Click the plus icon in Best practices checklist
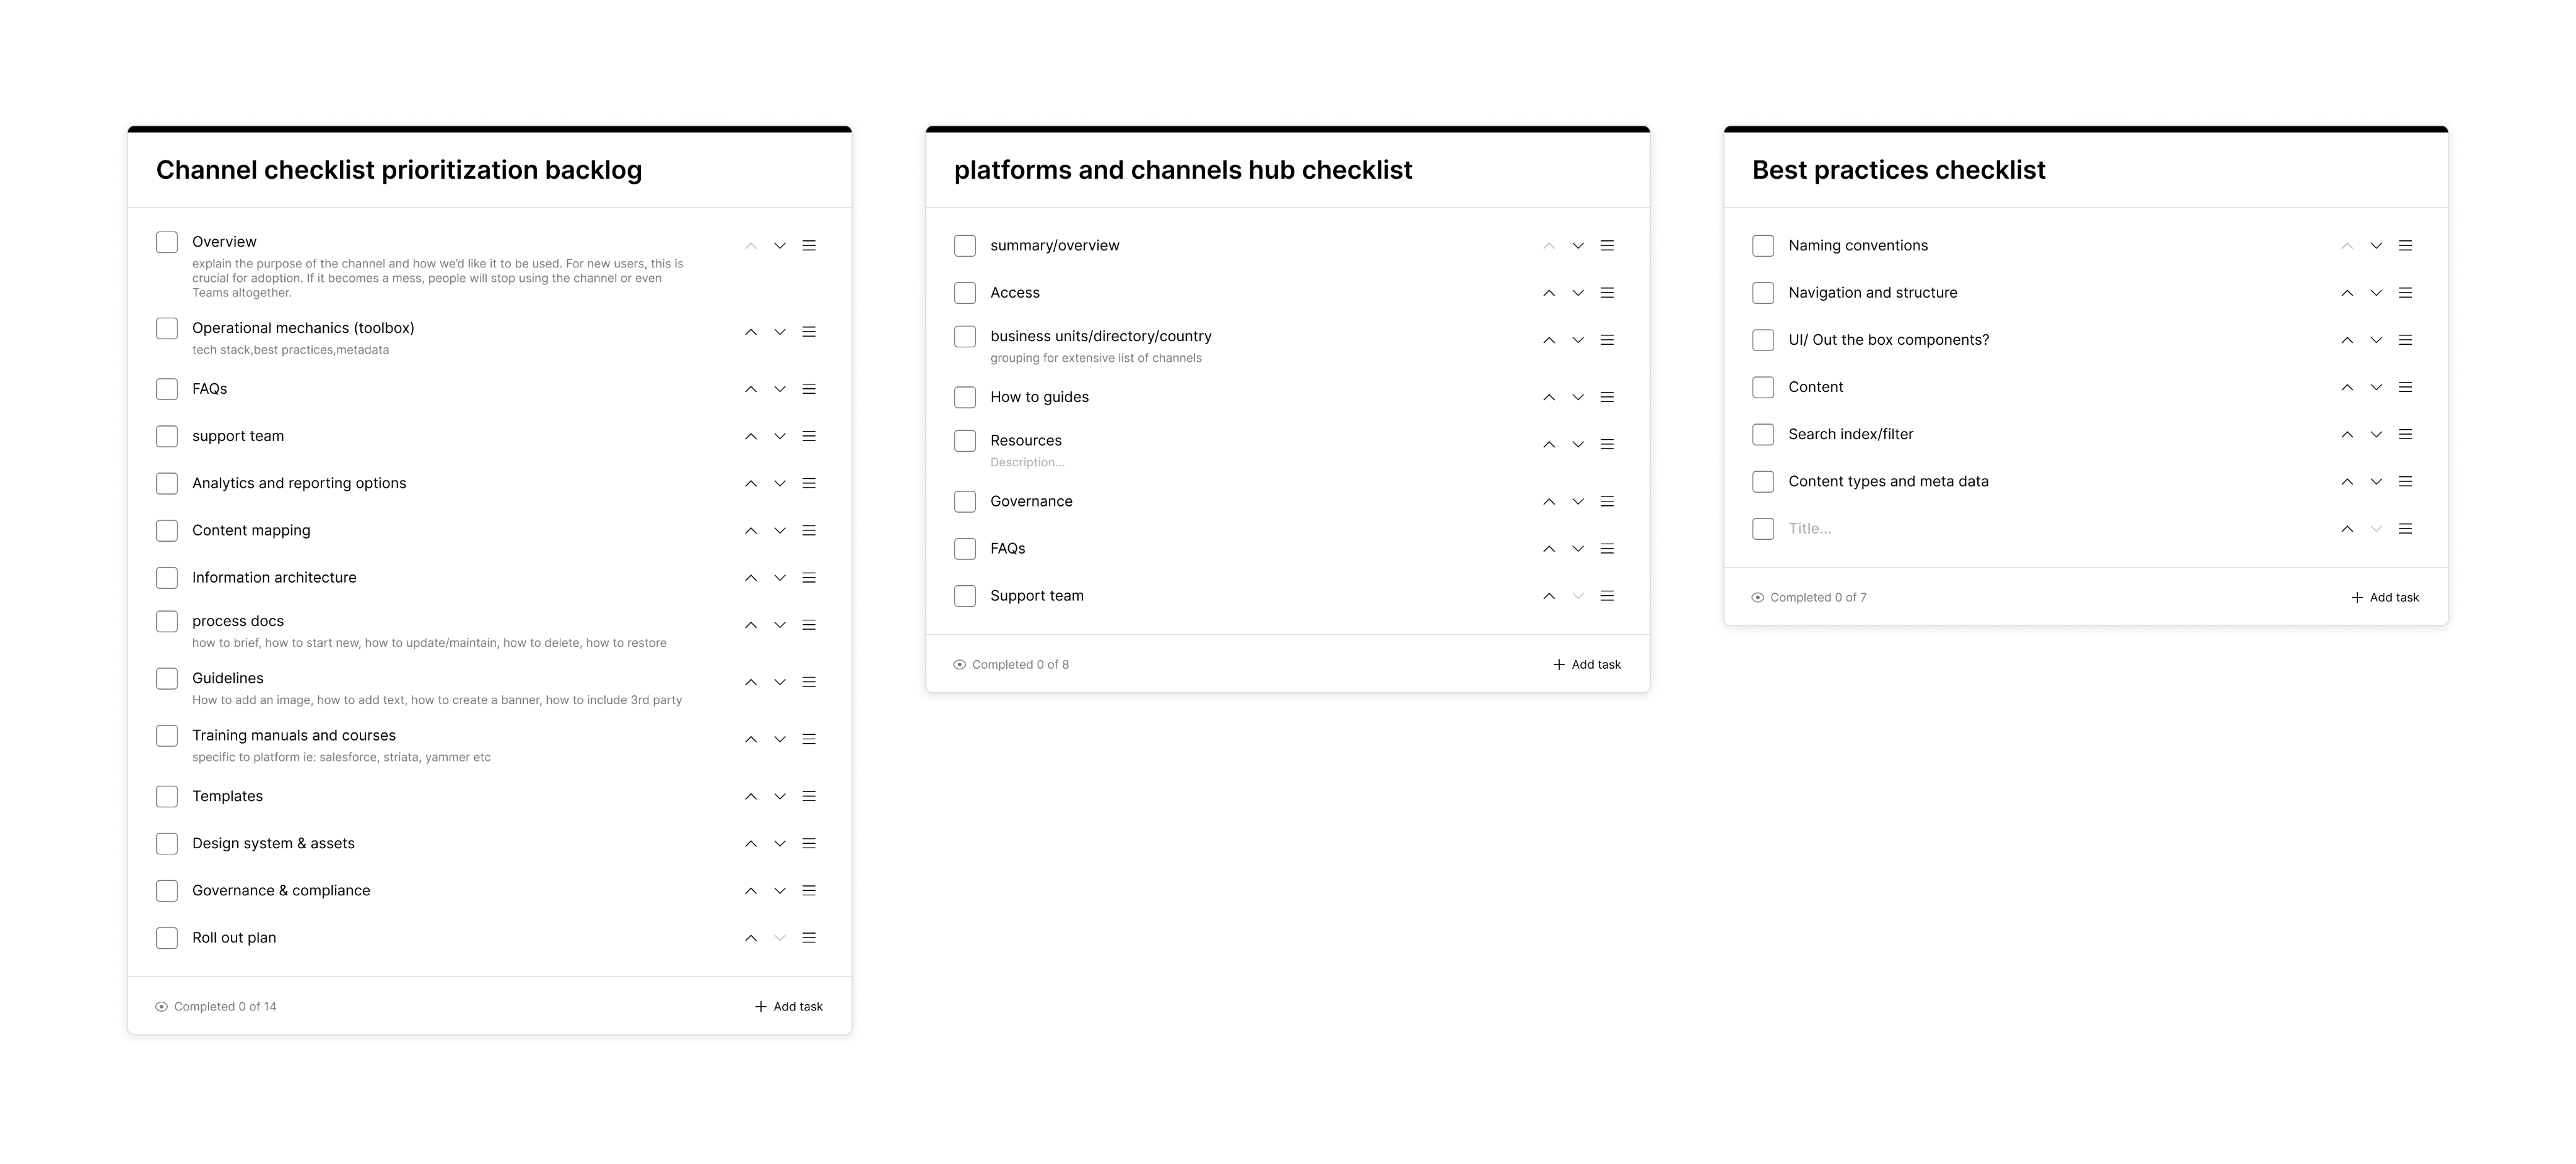 tap(2357, 598)
